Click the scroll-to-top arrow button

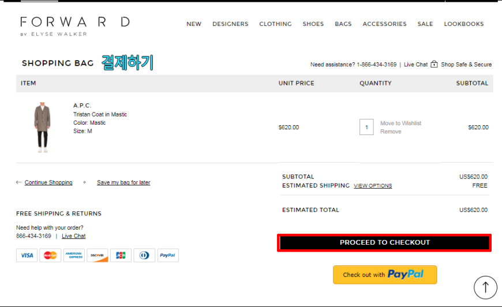tap(485, 287)
